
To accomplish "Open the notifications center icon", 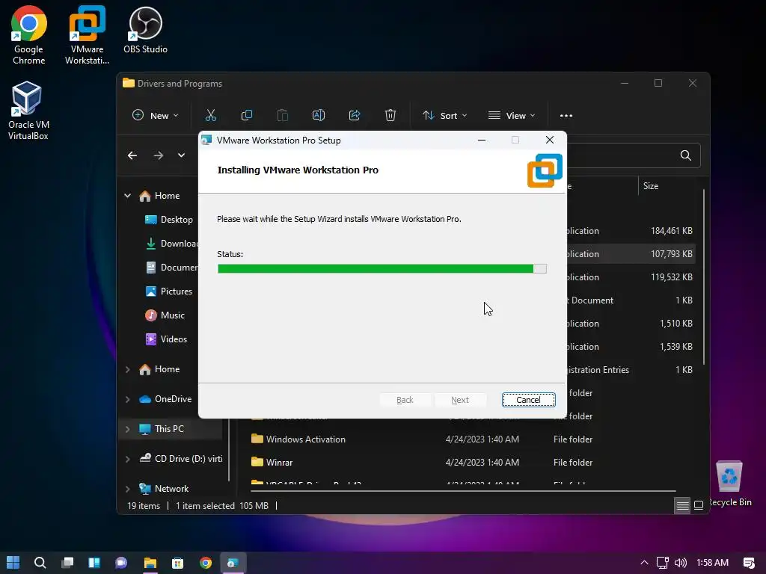I will click(749, 563).
